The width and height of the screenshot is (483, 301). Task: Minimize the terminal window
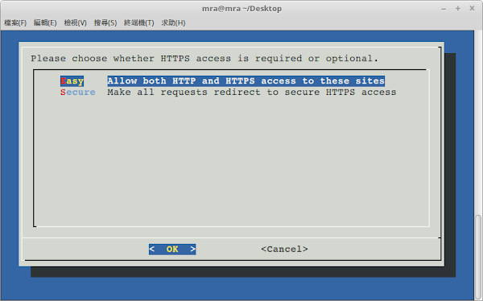click(444, 9)
